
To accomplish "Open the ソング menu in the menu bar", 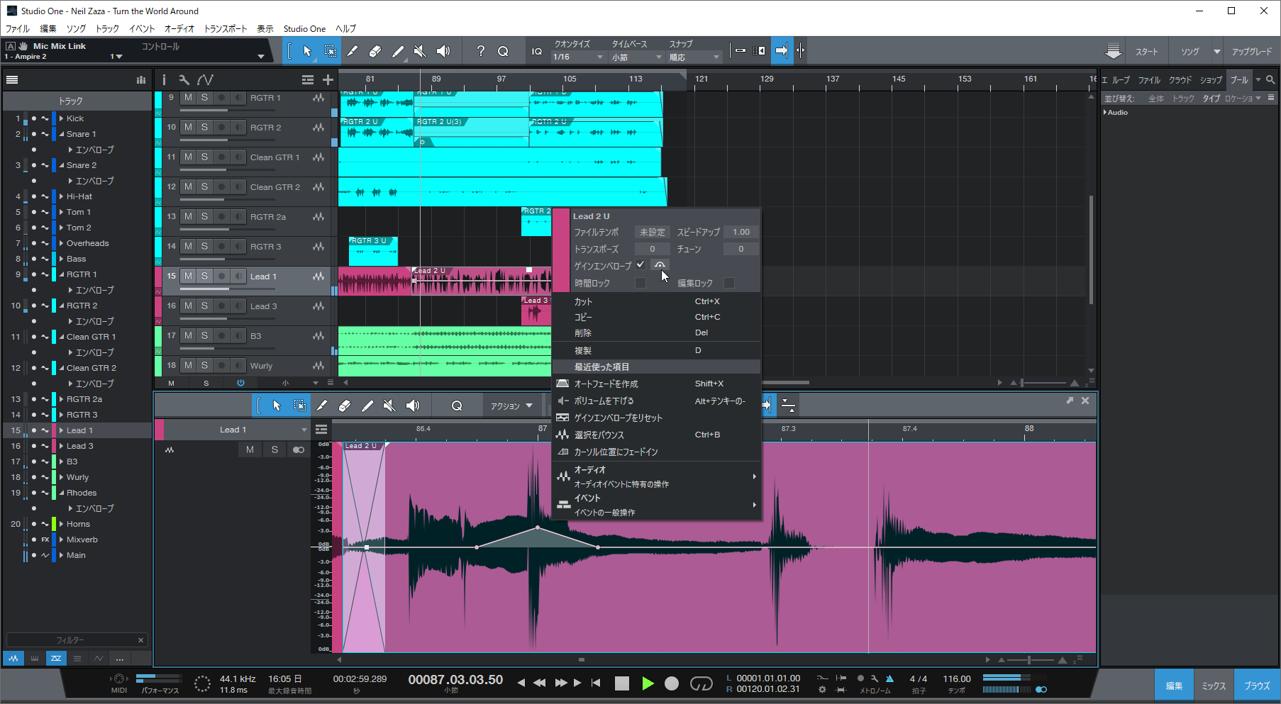I will (76, 29).
